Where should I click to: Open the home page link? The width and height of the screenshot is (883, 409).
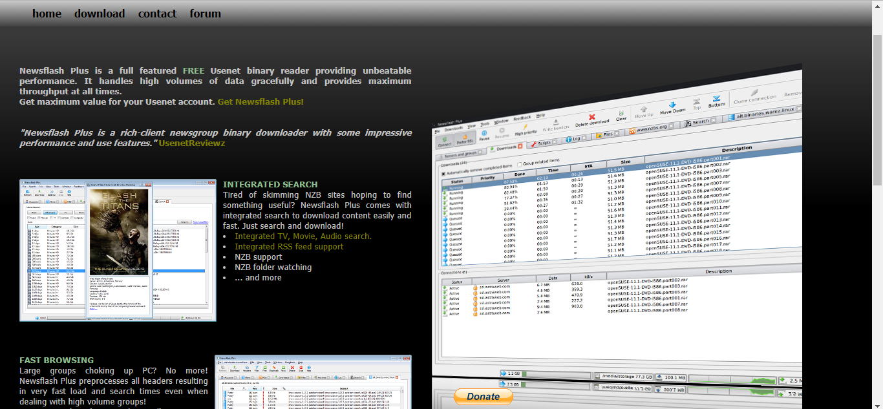(47, 14)
